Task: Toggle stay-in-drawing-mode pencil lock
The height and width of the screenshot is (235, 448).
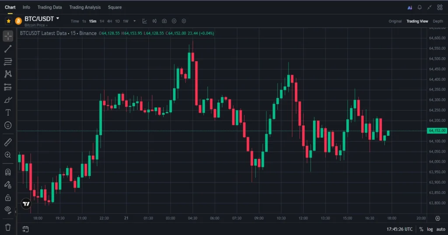Action: [x=8, y=185]
